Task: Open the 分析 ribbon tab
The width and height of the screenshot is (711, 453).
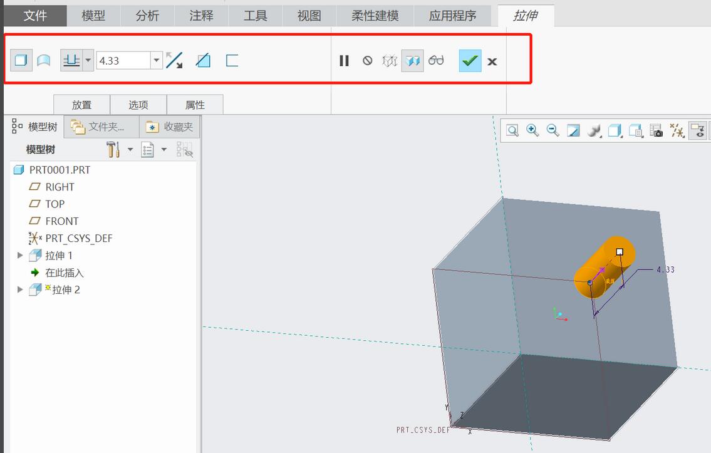Action: coord(147,16)
